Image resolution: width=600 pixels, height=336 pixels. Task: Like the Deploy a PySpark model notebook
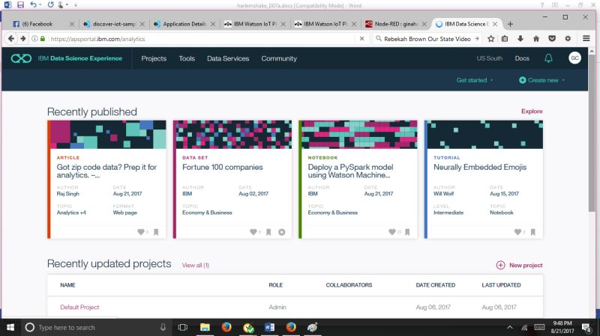tap(391, 232)
